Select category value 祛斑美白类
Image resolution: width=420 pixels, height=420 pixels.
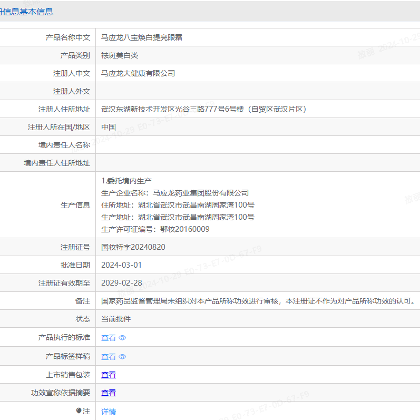[120, 55]
